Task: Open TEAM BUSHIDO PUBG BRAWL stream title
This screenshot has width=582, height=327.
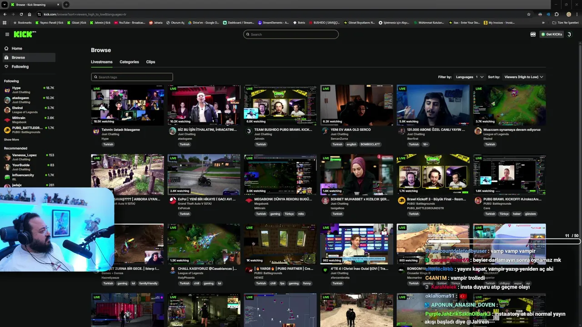Action: tap(283, 130)
